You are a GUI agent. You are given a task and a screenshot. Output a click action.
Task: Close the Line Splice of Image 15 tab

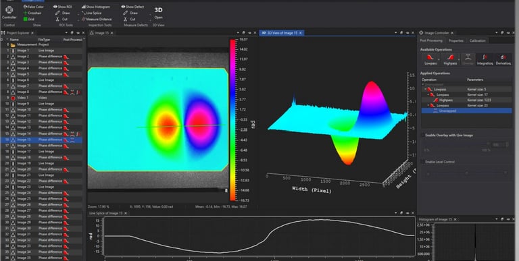[x=126, y=213]
